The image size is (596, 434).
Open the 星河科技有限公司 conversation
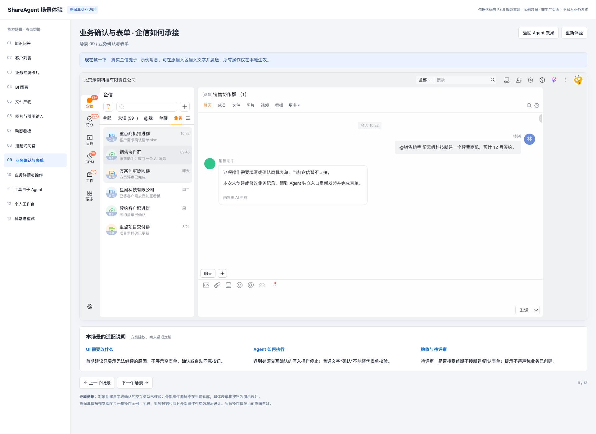(x=147, y=193)
